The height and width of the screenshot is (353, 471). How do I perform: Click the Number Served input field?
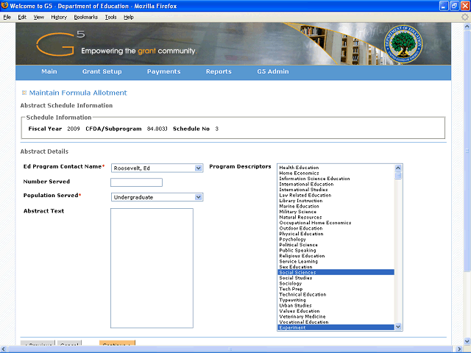(x=136, y=182)
